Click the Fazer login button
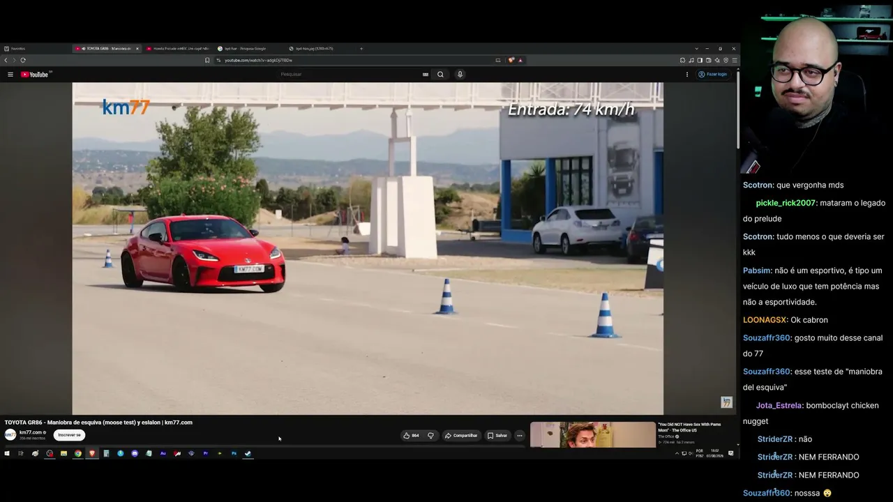This screenshot has height=502, width=893. pyautogui.click(x=713, y=75)
